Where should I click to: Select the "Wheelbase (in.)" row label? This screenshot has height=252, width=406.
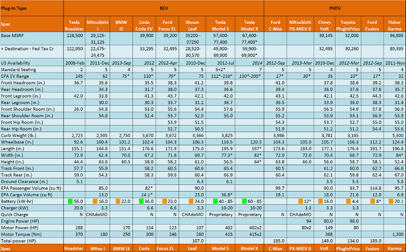[17, 142]
